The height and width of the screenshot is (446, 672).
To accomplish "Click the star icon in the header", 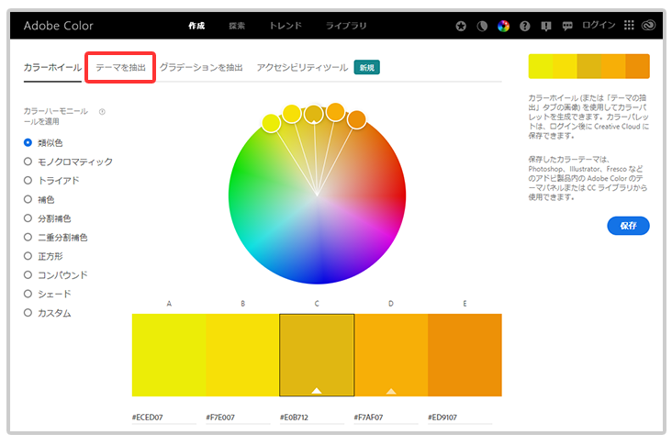I will 461,26.
